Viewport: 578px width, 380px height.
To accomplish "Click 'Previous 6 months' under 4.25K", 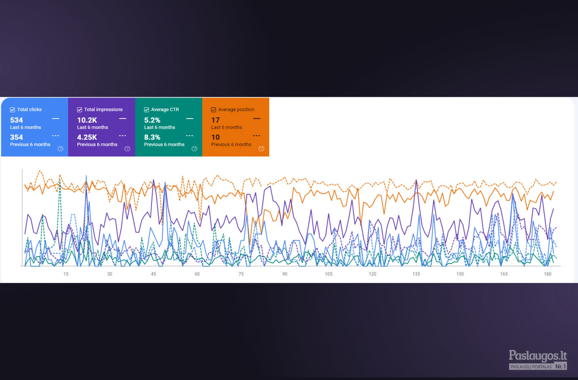I will click(97, 144).
